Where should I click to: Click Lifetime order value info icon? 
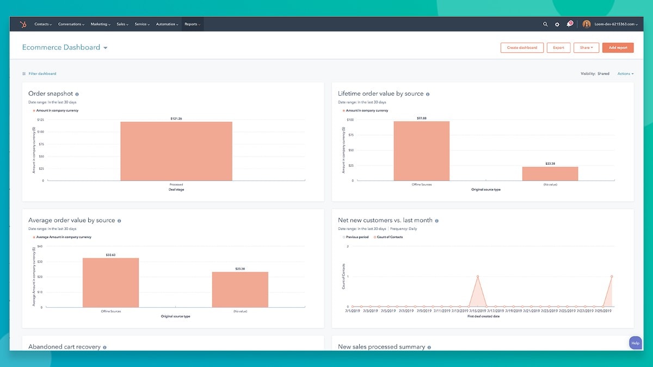(428, 94)
